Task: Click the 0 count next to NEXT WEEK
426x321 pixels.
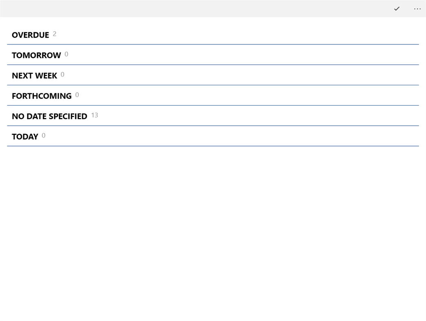Action: click(62, 75)
